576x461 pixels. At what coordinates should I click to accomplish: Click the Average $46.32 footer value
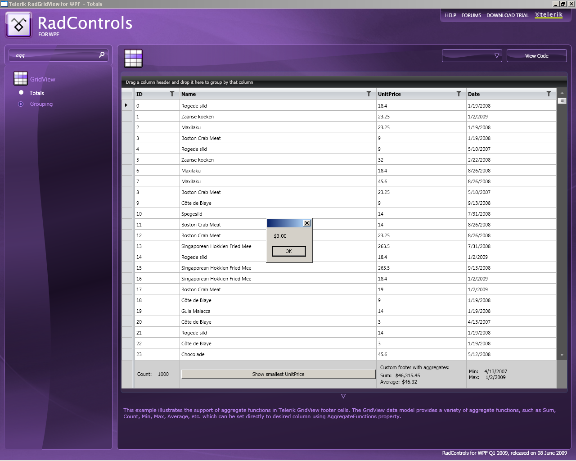point(409,382)
